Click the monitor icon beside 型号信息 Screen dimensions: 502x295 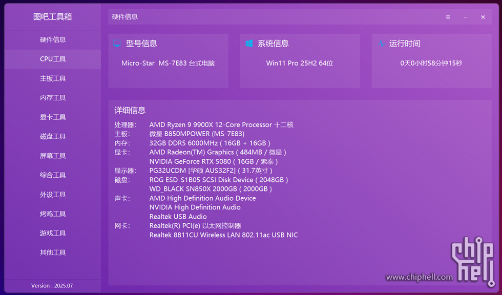[x=117, y=44]
